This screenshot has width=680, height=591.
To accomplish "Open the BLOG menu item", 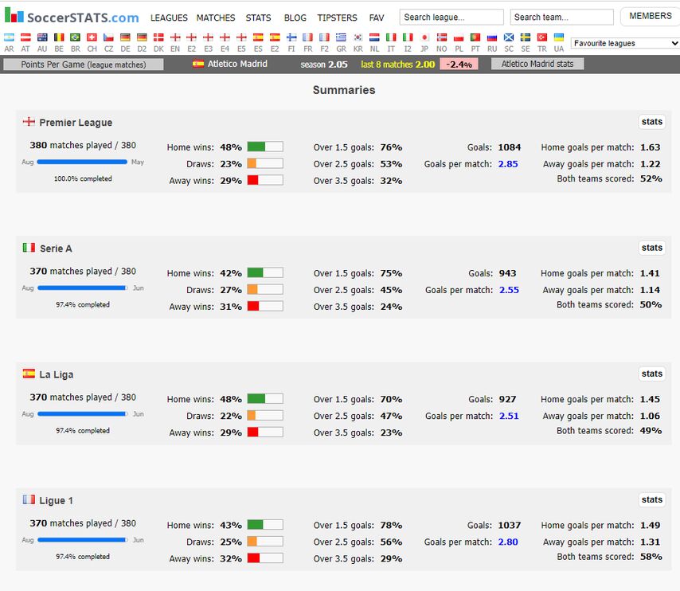I will tap(295, 18).
